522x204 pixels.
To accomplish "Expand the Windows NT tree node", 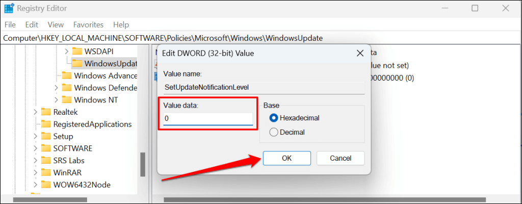I will tap(57, 100).
